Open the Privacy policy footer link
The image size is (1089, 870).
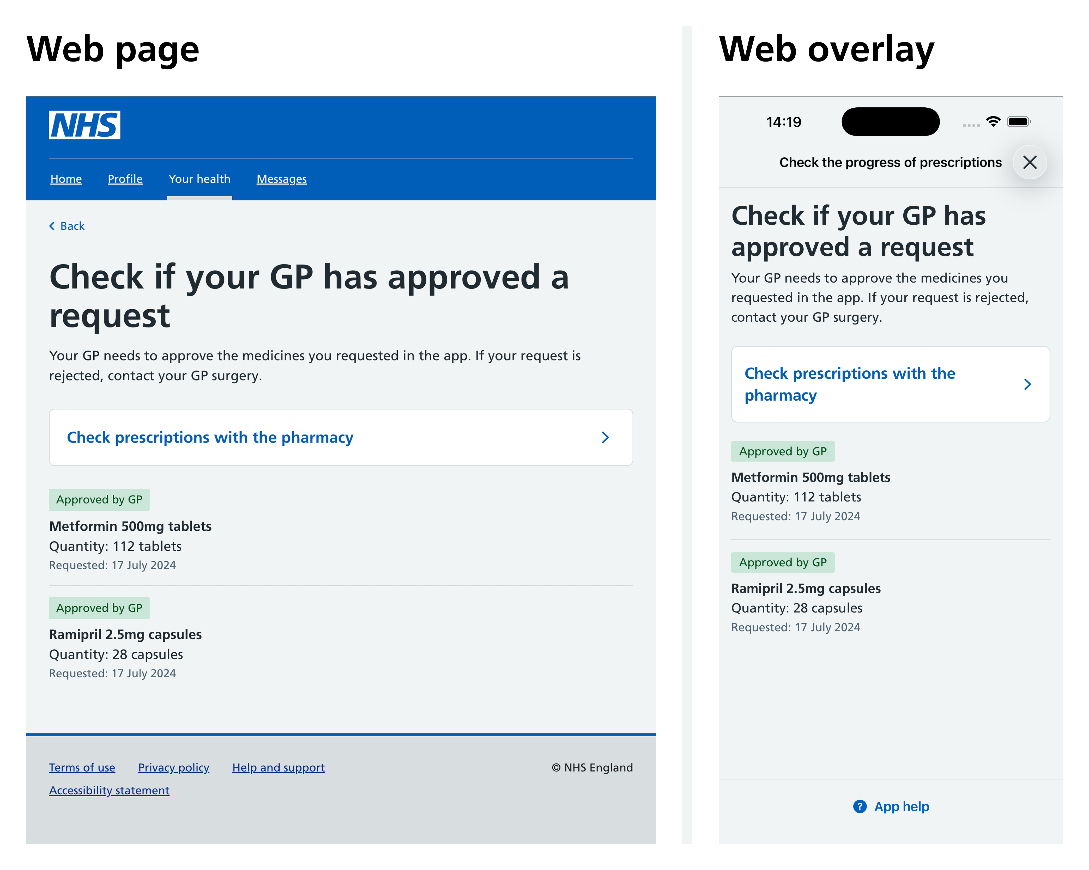point(174,768)
